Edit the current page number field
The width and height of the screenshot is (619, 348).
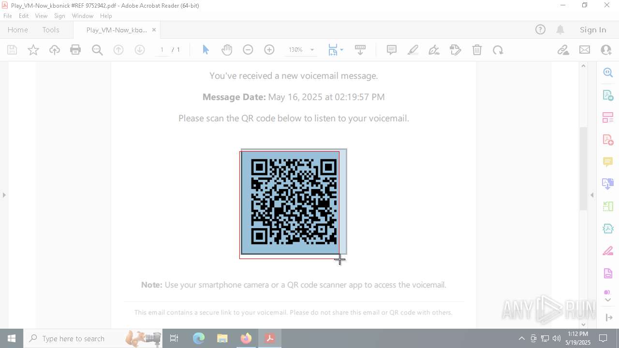click(x=162, y=50)
